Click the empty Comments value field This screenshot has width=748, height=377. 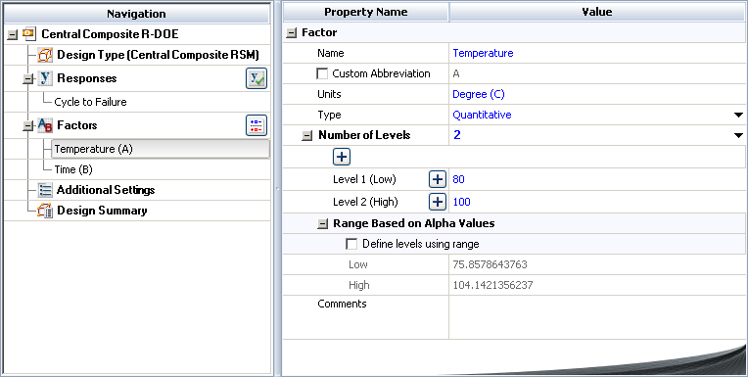coord(597,317)
